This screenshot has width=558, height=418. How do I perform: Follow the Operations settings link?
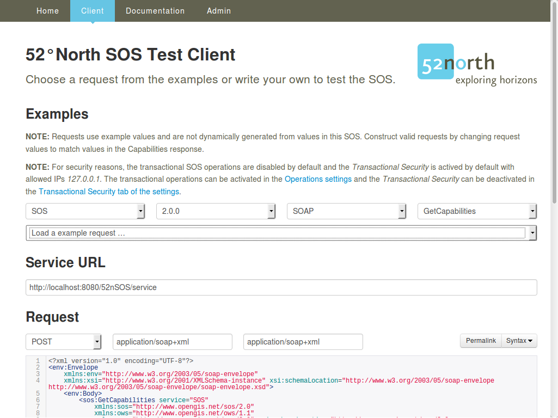318,179
